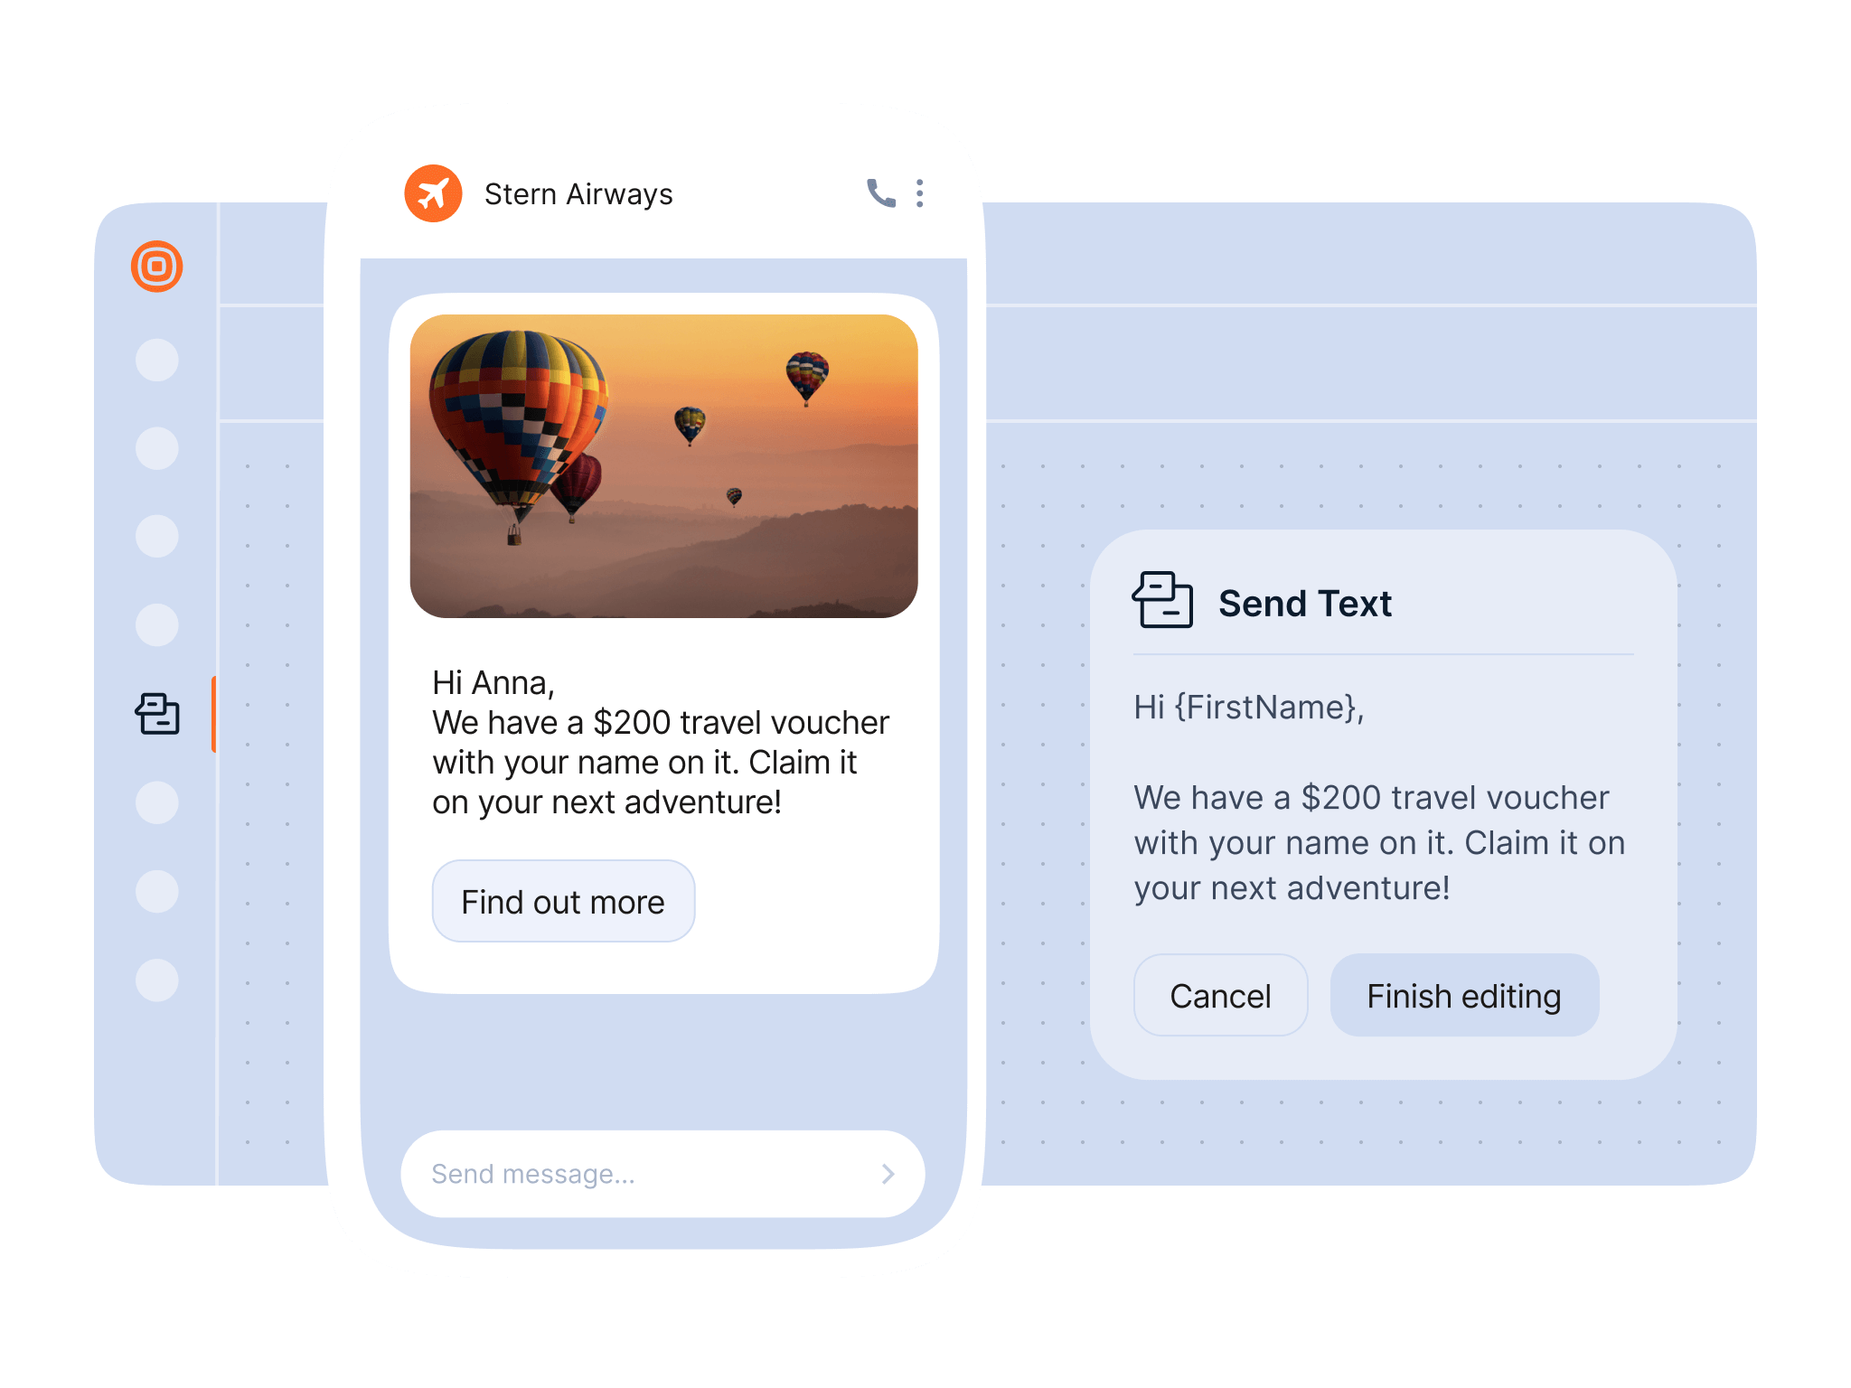
Task: Click the Send Text panel header icon
Action: [x=1163, y=600]
